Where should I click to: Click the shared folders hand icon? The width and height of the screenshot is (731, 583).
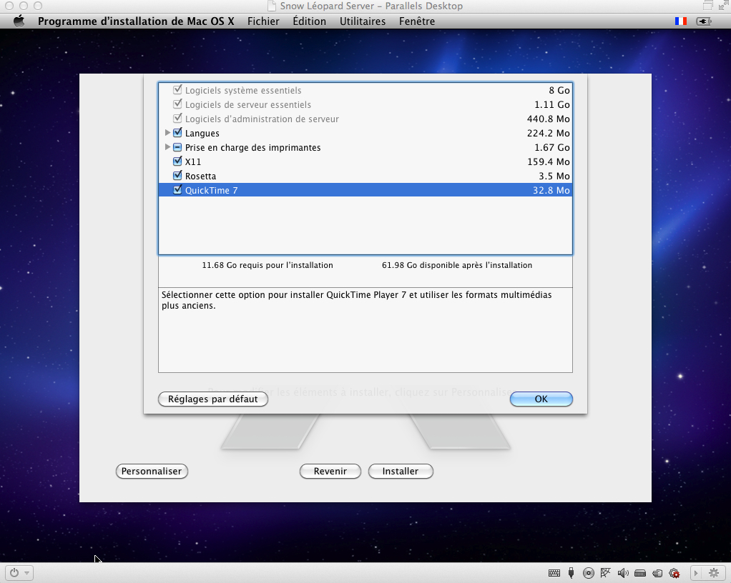(657, 573)
